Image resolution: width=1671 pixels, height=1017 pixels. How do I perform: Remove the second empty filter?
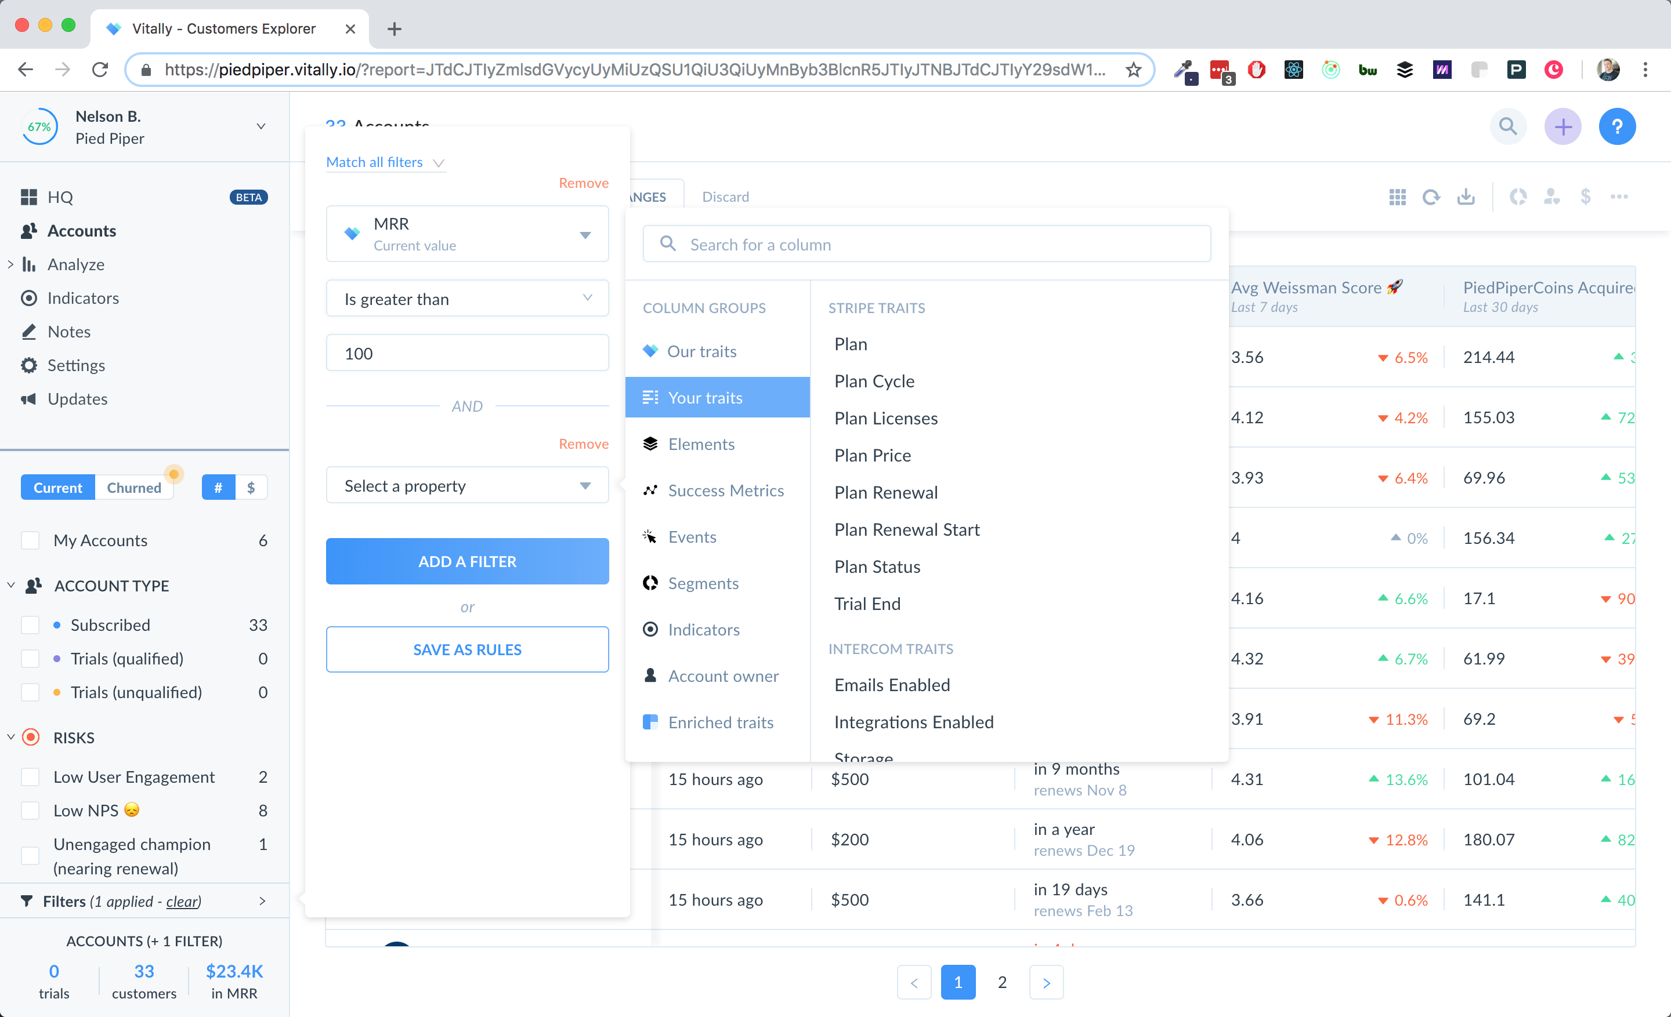click(x=583, y=444)
